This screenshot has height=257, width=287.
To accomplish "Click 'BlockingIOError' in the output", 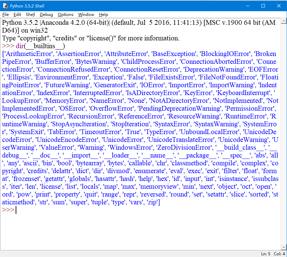I will pos(226,54).
